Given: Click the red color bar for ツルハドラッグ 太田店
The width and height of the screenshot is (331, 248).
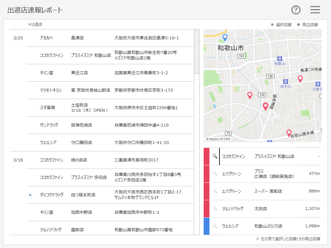Looking at the screenshot, I should (207, 209).
